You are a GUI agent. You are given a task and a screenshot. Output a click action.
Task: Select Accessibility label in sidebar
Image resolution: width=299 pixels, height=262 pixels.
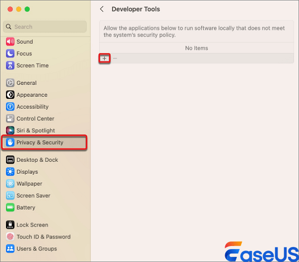pyautogui.click(x=32, y=107)
